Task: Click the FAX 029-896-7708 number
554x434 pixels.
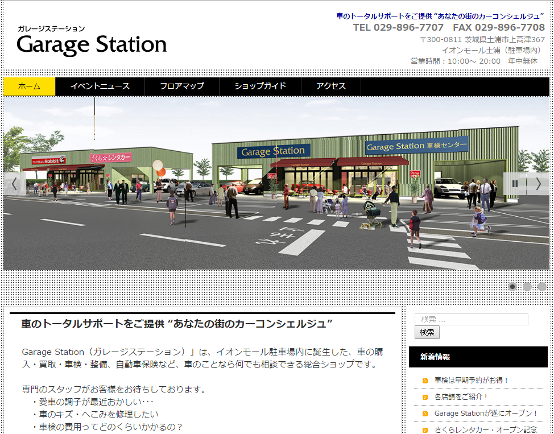Action: pos(499,27)
